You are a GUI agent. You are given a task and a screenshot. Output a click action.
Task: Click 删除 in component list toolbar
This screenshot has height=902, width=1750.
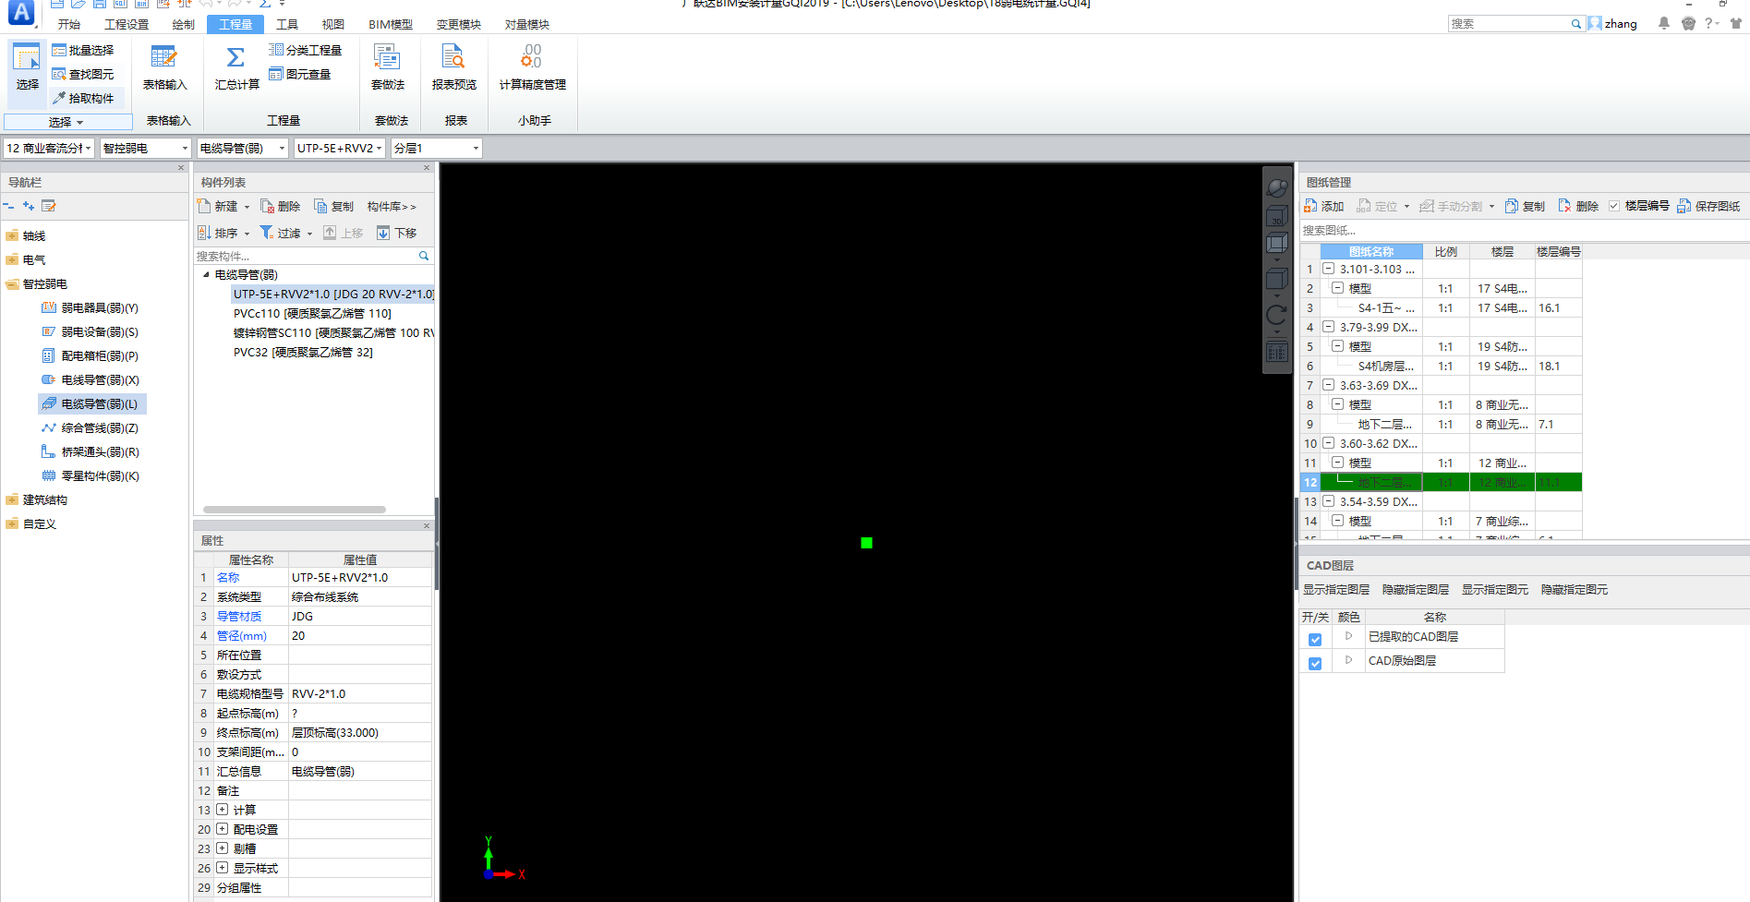(x=281, y=206)
